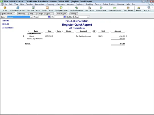154x115 pixels.
Task: Click the Export button
Action: tap(49, 14)
